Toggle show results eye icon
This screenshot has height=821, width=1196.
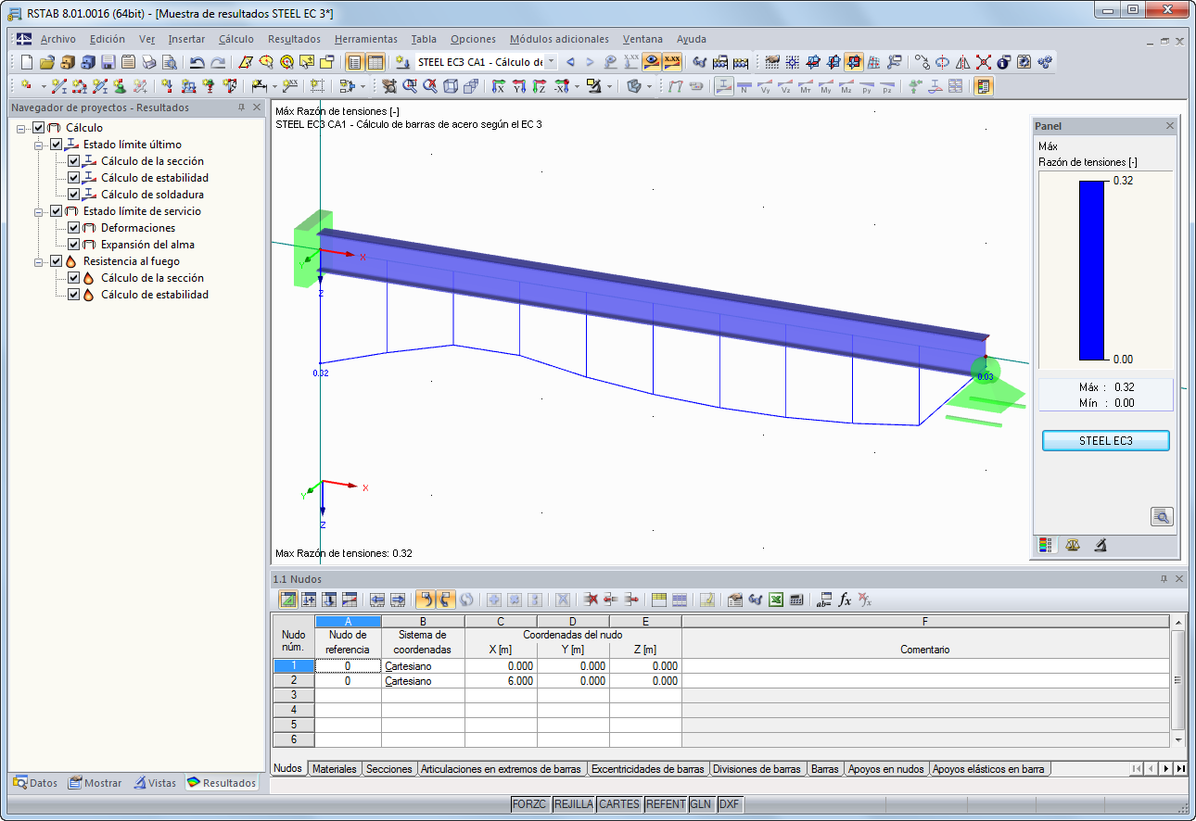[652, 62]
